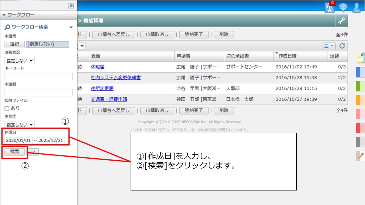Viewport: 365px width, 205px height.
Task: Click the キーワード input field
Action: point(38,77)
